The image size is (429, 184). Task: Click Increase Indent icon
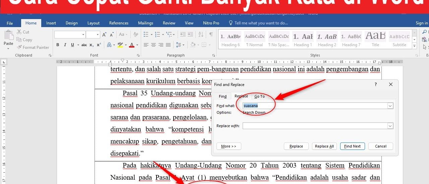click(190, 34)
